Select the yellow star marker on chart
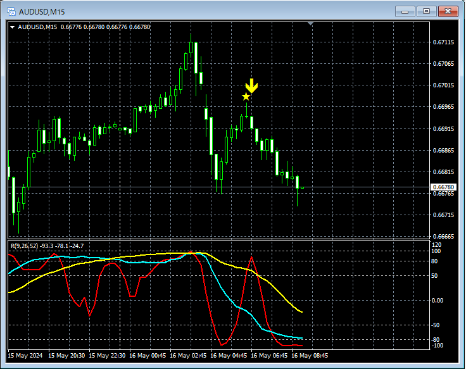 tap(246, 97)
